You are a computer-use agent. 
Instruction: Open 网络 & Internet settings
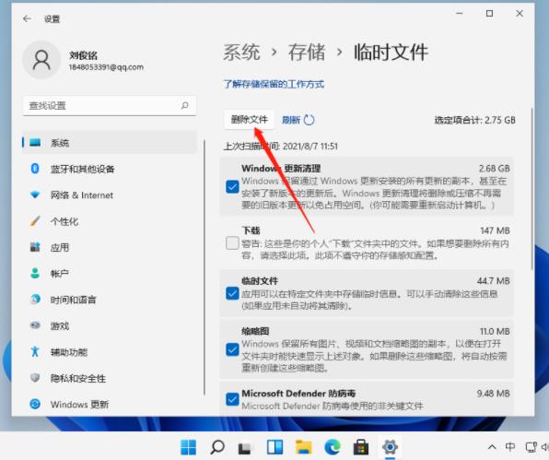(110, 195)
